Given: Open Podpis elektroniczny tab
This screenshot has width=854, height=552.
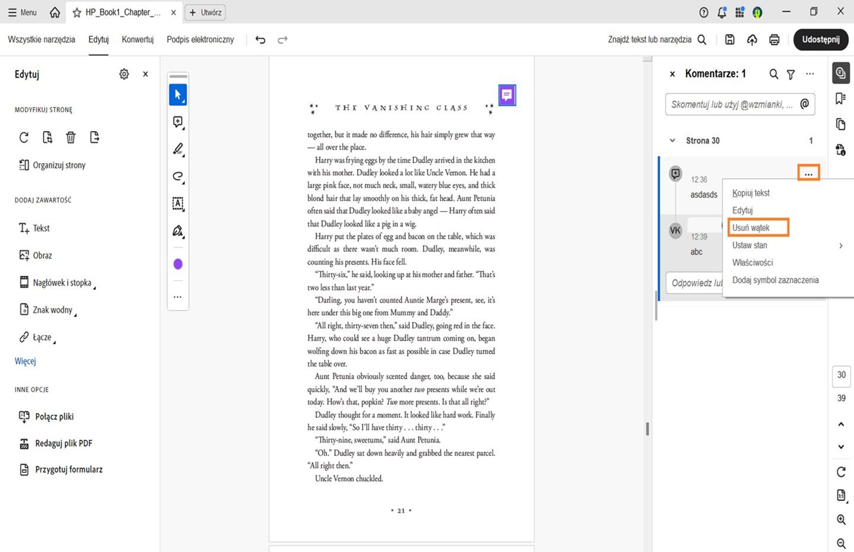Looking at the screenshot, I should 200,39.
